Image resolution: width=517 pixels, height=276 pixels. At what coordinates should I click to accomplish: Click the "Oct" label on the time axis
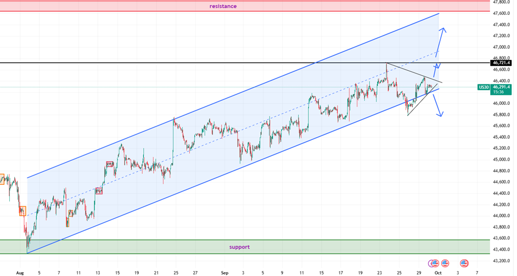(438, 272)
